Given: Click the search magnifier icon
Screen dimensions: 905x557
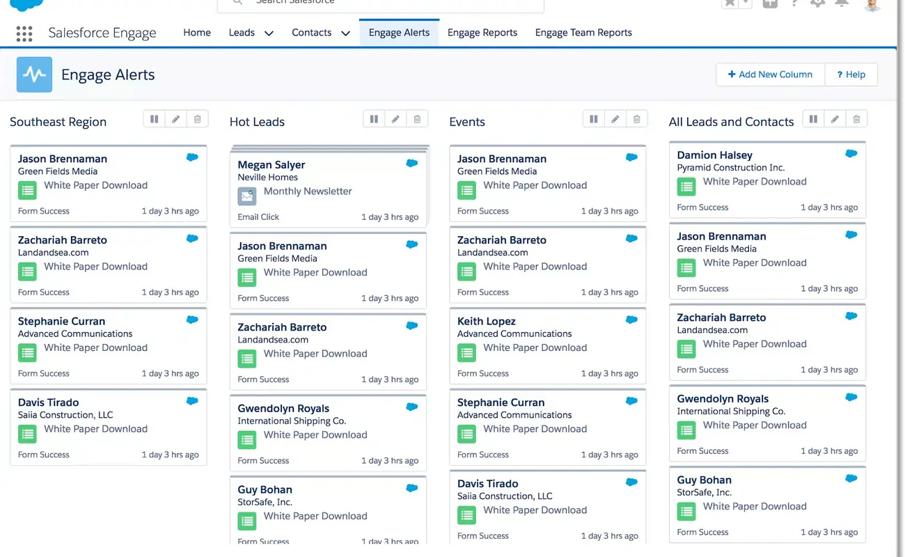Looking at the screenshot, I should 237,3.
